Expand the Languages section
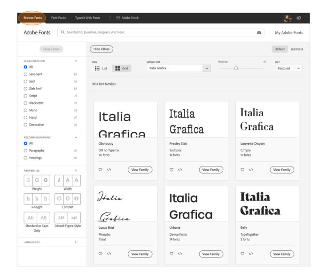Viewport: 327px width, 279px height. click(76, 242)
